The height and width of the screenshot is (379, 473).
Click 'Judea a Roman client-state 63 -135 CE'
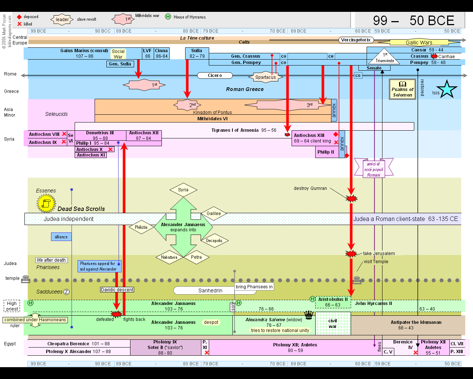pos(405,219)
